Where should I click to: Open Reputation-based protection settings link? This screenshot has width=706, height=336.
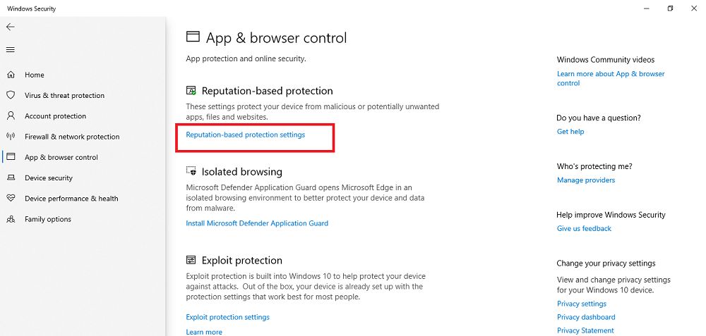[x=245, y=135]
